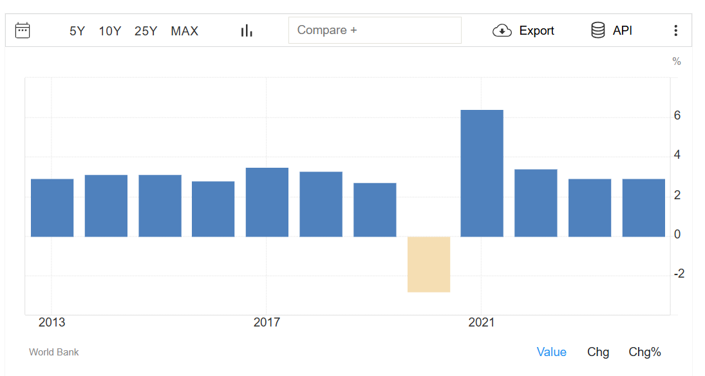Click the 2013 blue bar
Screen dimensions: 705x376
(x=52, y=208)
